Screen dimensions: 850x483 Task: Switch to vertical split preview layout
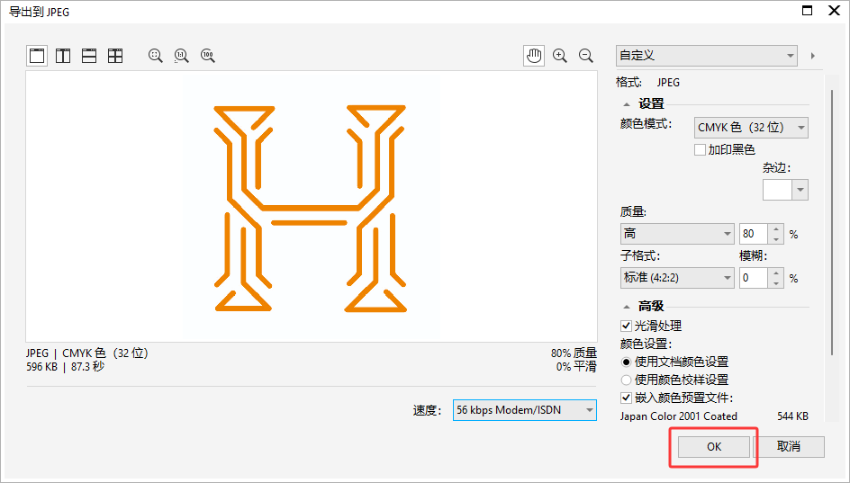coord(63,56)
